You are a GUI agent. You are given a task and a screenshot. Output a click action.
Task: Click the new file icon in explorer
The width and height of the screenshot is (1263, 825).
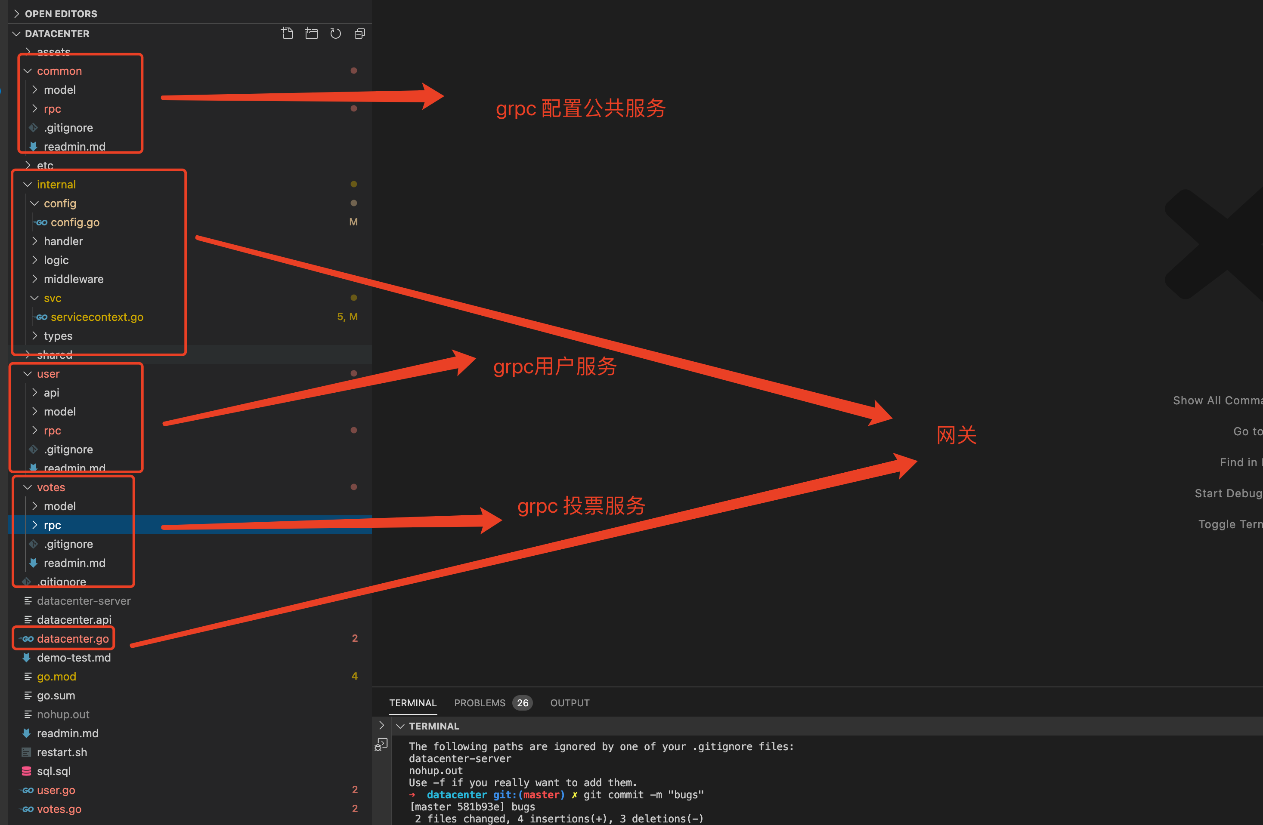(x=287, y=33)
